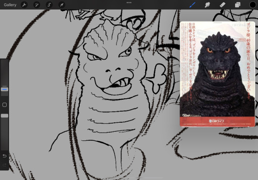Undo the last stroke with the undo arrow
The width and height of the screenshot is (258, 180).
[x=4, y=156]
